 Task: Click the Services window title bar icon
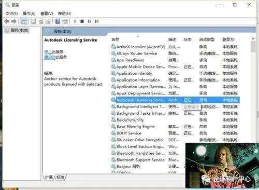click(8, 5)
